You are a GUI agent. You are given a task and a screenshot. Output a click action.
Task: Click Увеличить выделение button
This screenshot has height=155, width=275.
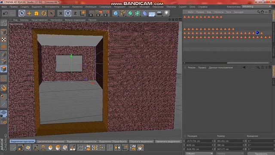pos(168,141)
